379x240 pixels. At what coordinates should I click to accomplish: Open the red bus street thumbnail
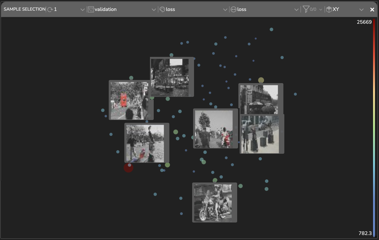(x=131, y=100)
